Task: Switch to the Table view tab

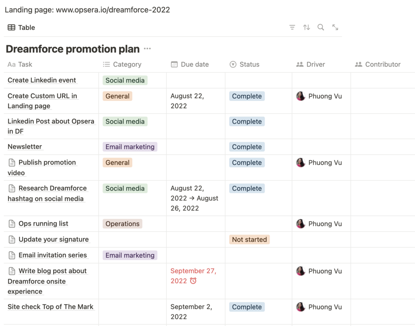Action: point(21,28)
